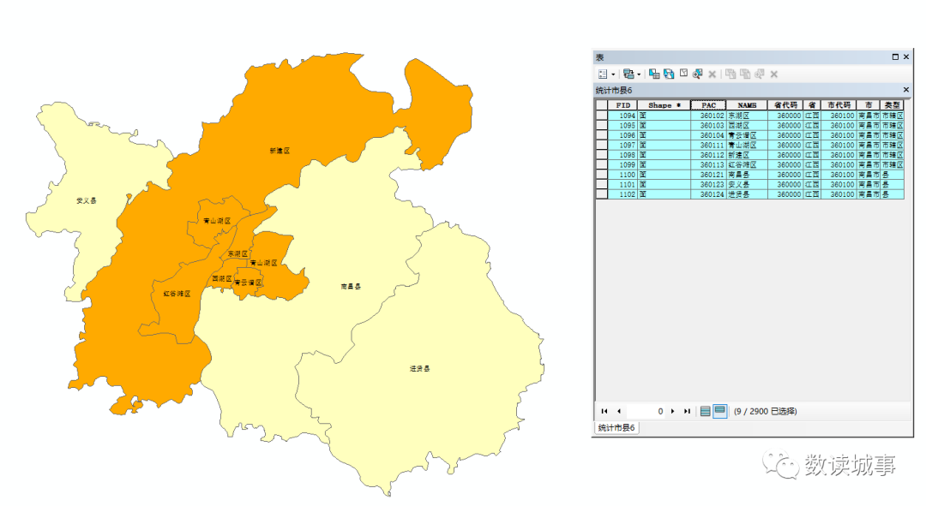Viewport: 926px width, 506px height.
Task: Click the 新建区 label on the map
Action: 280,151
